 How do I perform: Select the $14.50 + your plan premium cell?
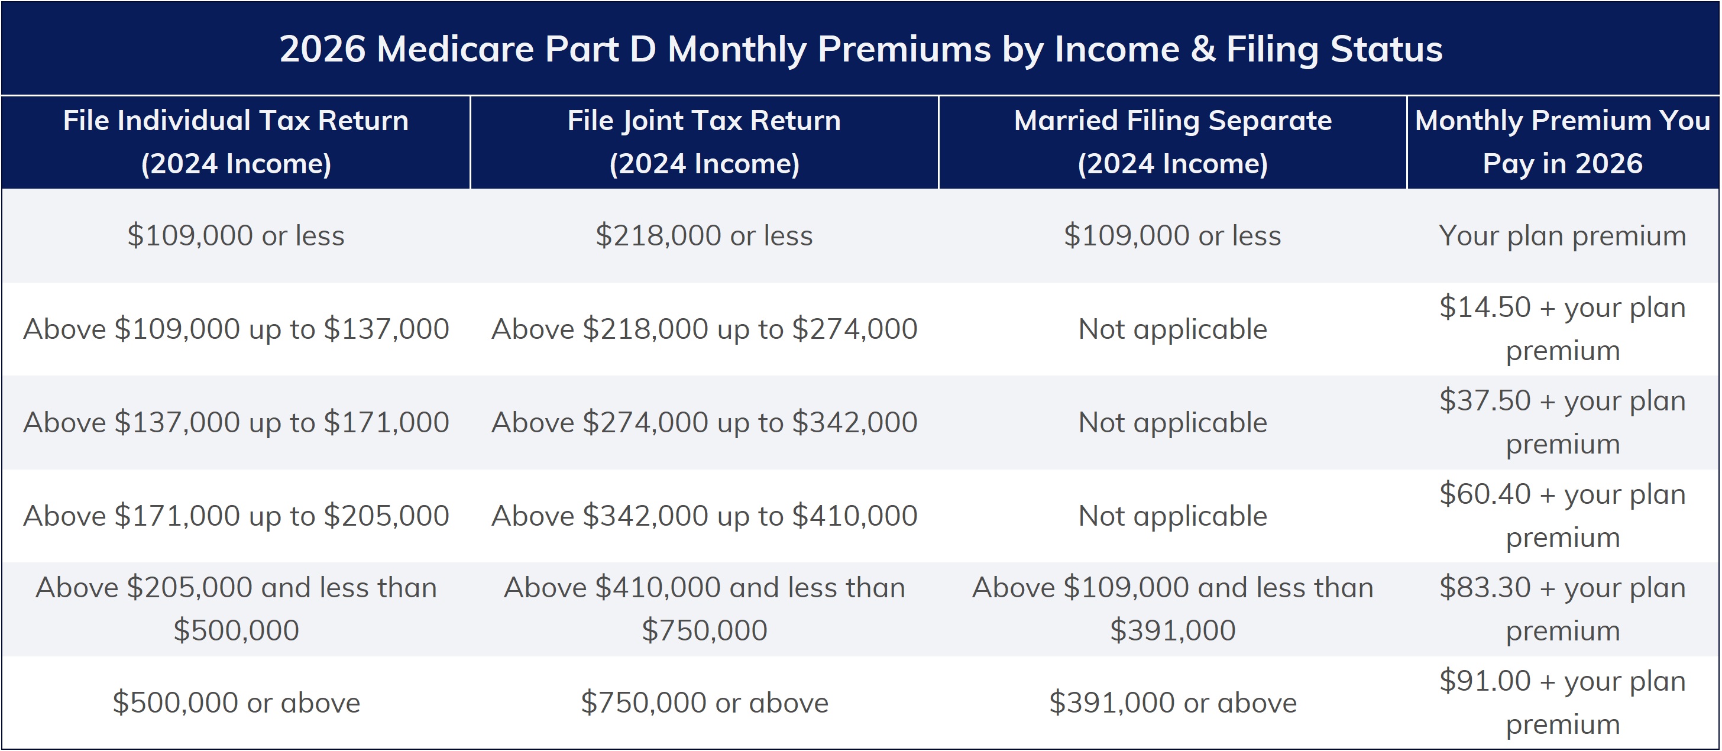(1562, 329)
